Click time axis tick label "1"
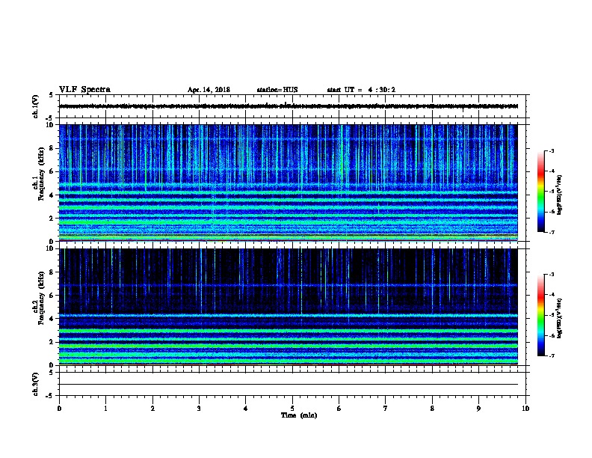 [x=105, y=409]
